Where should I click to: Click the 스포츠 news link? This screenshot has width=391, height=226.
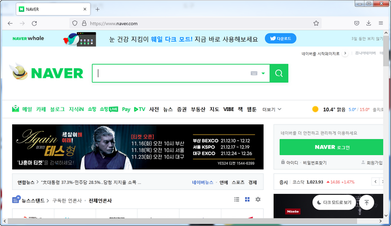coord(238,182)
